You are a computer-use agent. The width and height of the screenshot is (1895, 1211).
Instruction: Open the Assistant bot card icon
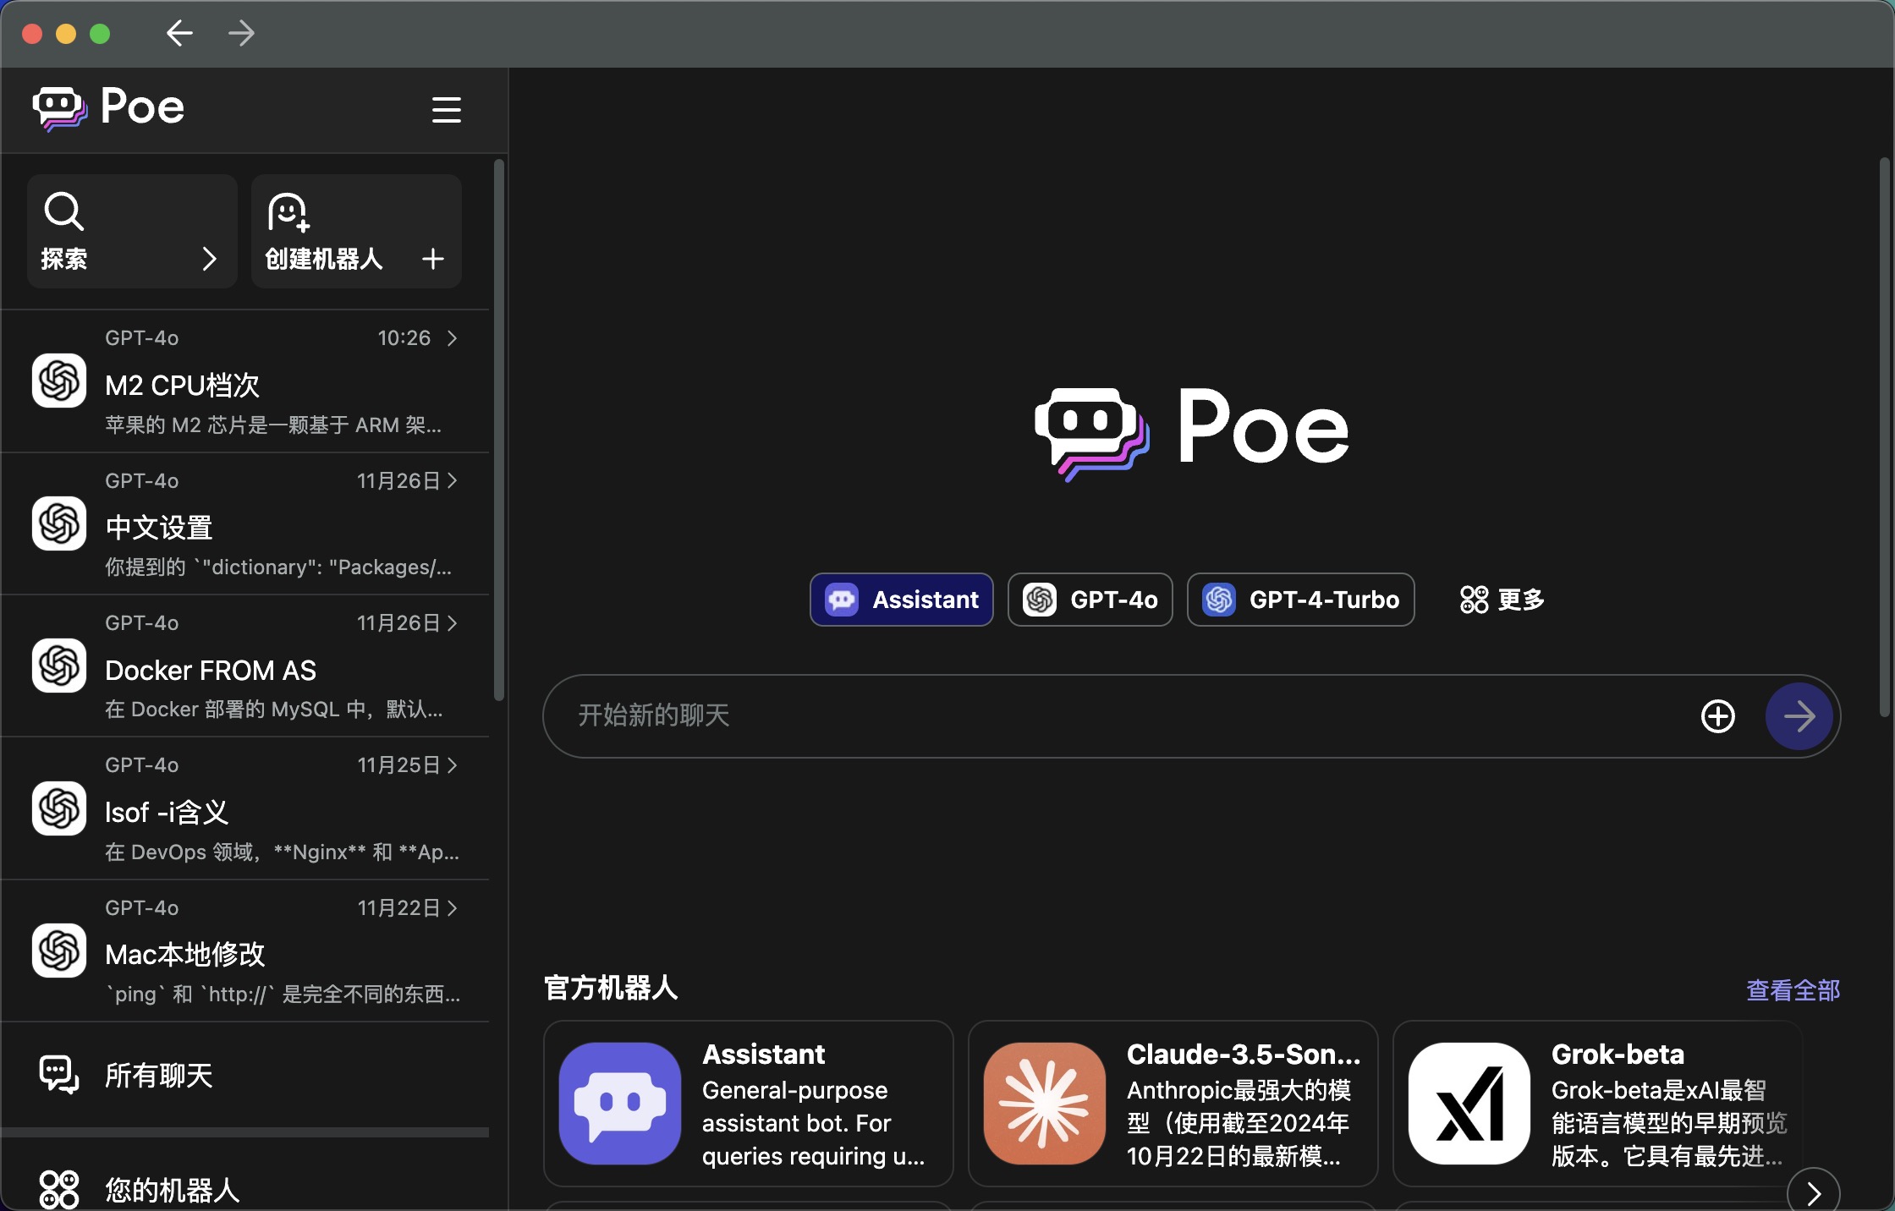[620, 1103]
